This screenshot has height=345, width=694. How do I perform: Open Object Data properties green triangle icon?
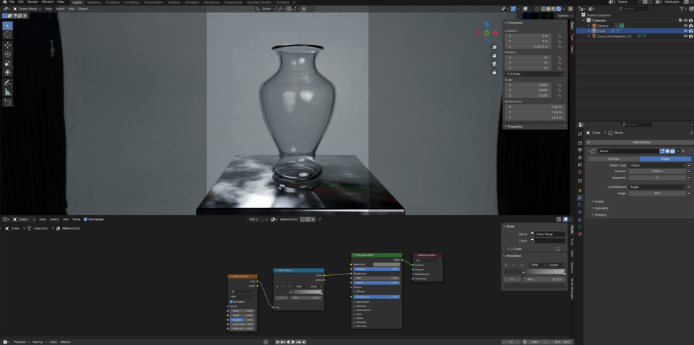[x=580, y=227]
